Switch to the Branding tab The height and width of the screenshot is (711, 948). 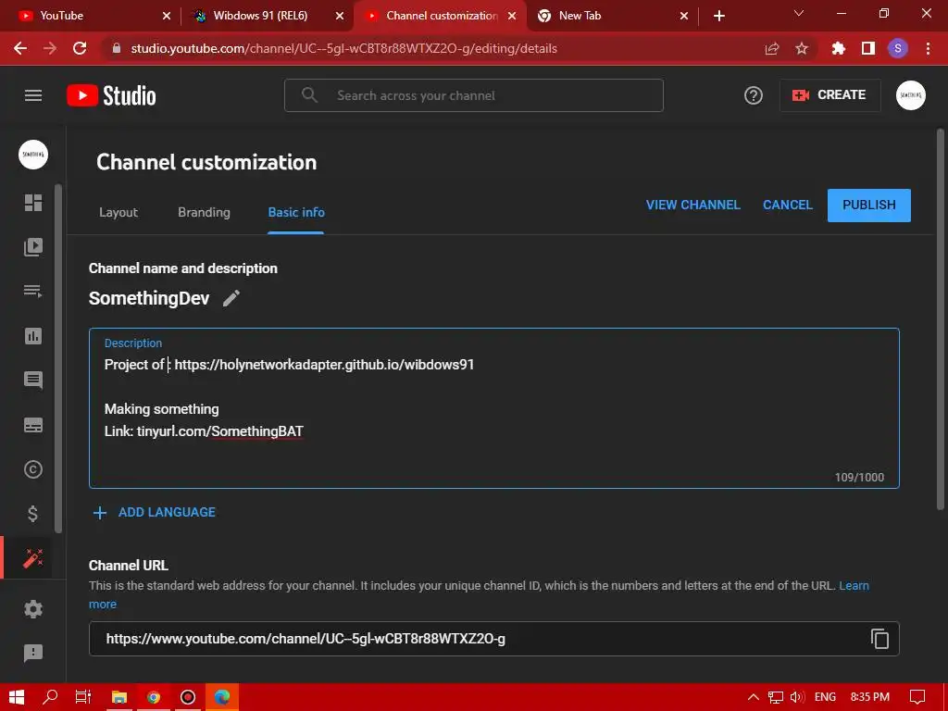(x=204, y=212)
